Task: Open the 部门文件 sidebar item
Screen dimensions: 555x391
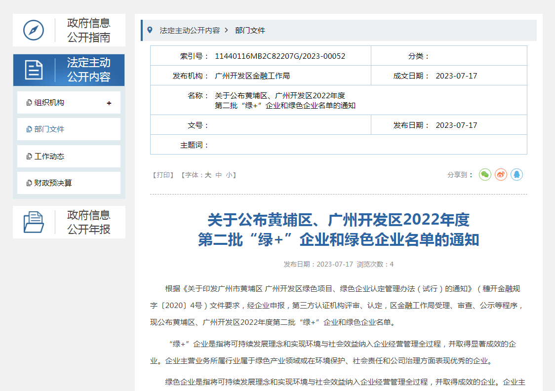Action: [49, 129]
